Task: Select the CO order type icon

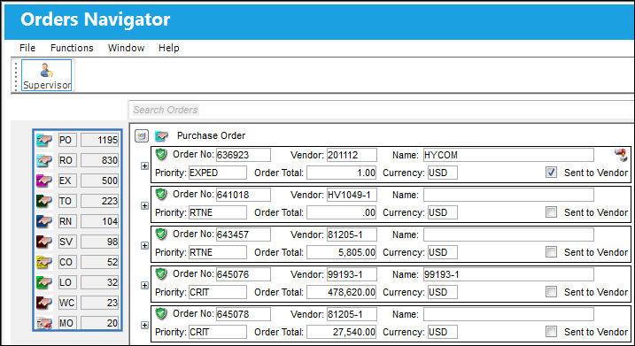Action: (44, 262)
